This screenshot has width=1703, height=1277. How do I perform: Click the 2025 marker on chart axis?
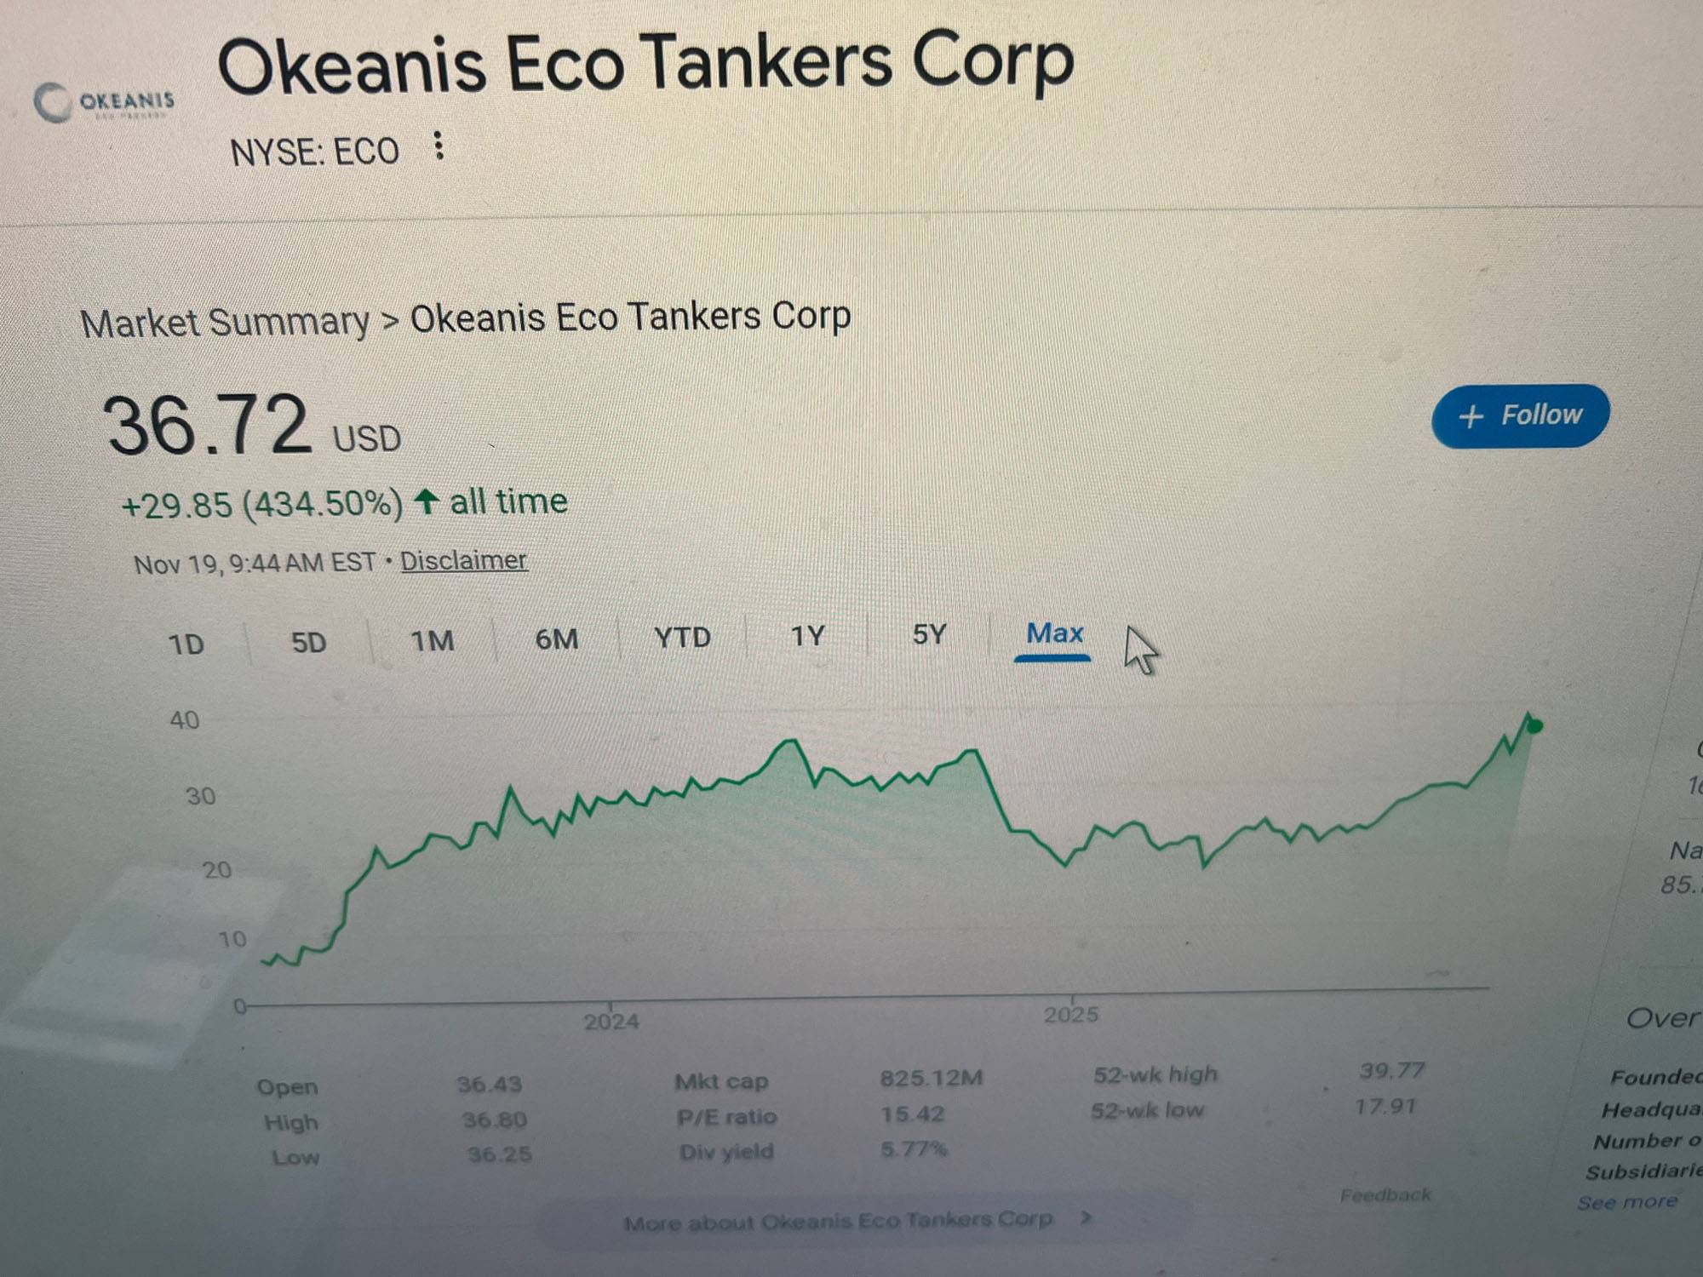tap(1071, 1014)
